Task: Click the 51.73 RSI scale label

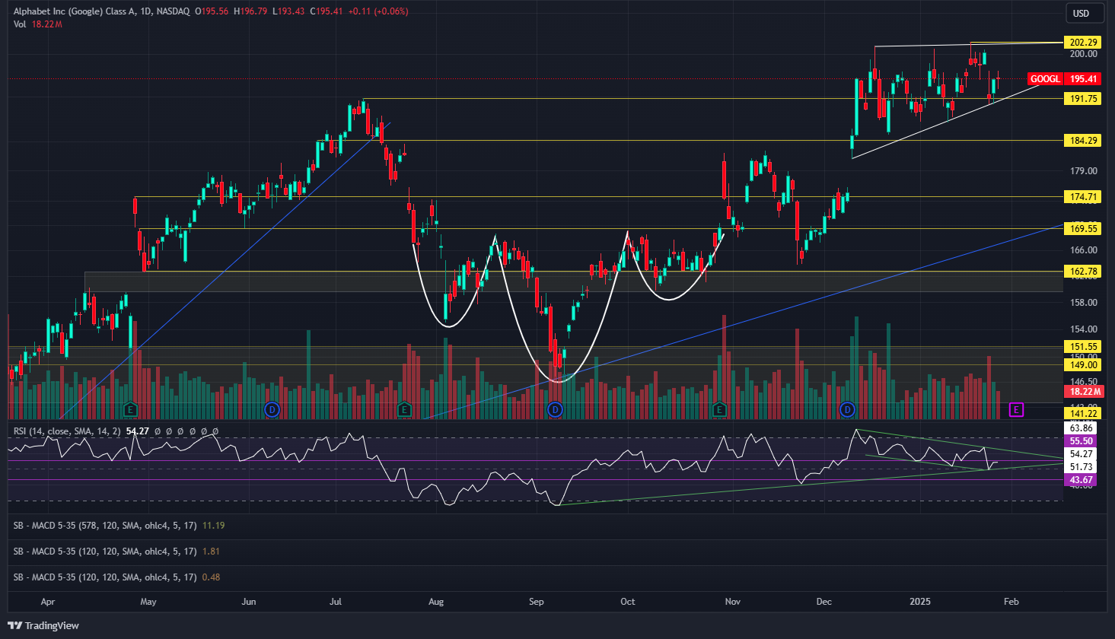Action: coord(1082,467)
